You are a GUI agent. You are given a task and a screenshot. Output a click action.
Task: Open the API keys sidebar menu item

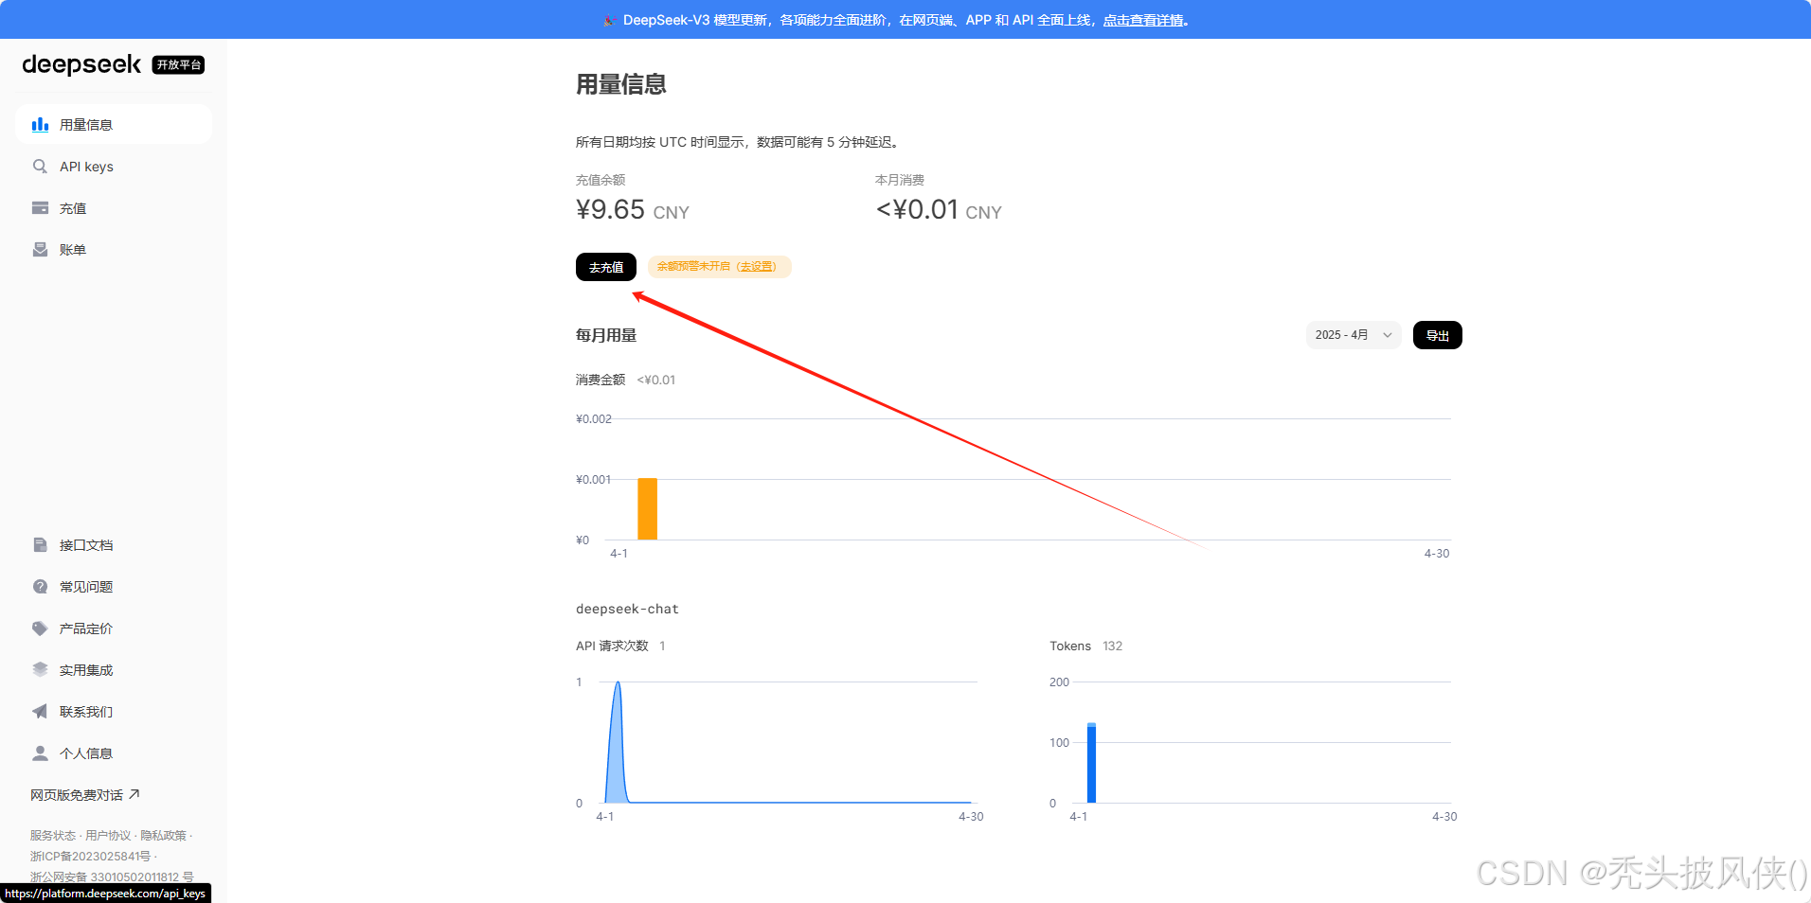[x=114, y=167]
